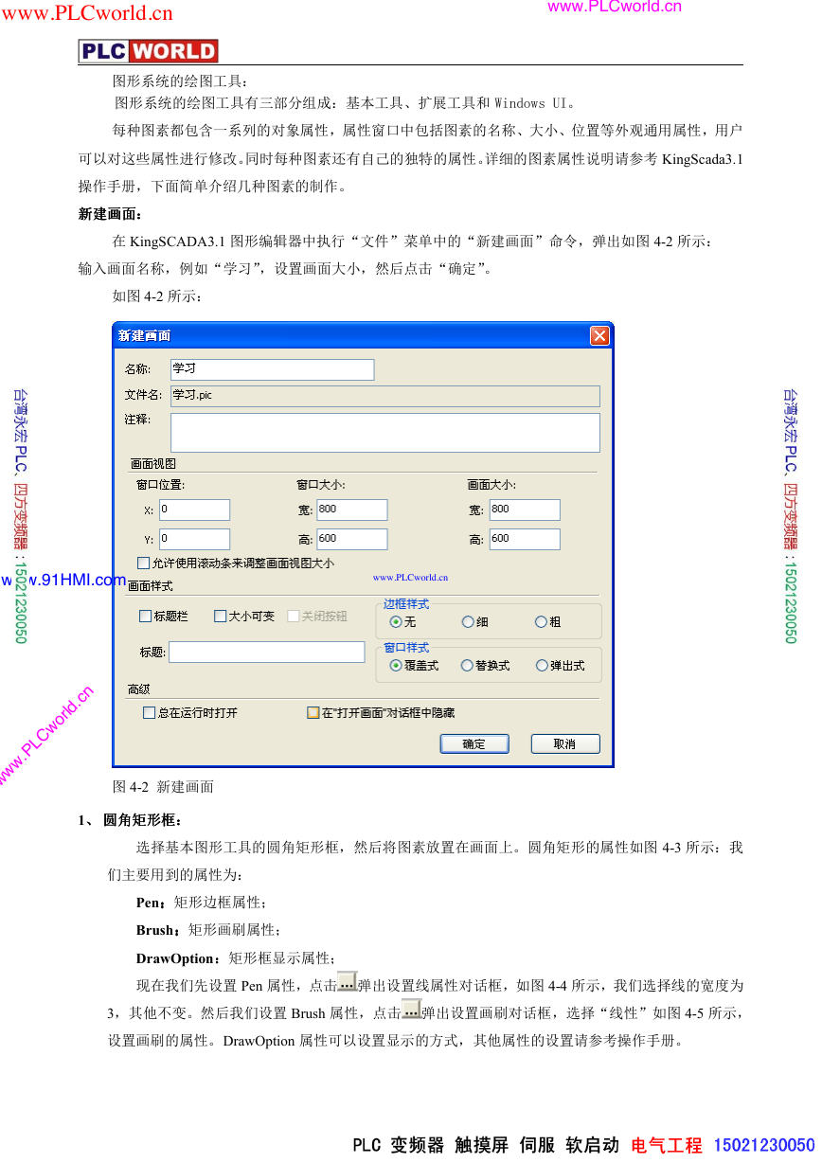Click the Brush：矩形画刷属性 line

click(x=209, y=930)
